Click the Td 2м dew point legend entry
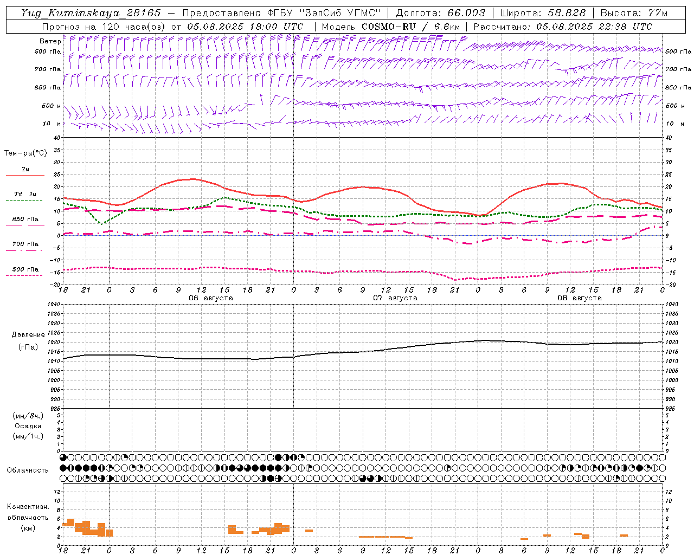Viewport: 694px width, 555px height. click(x=25, y=194)
